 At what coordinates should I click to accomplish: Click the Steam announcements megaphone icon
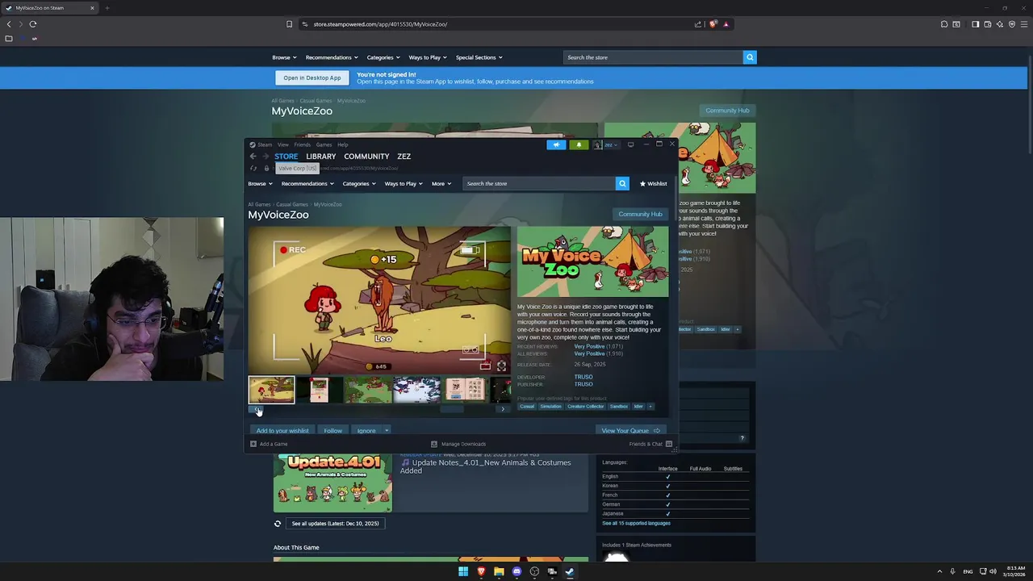point(556,144)
